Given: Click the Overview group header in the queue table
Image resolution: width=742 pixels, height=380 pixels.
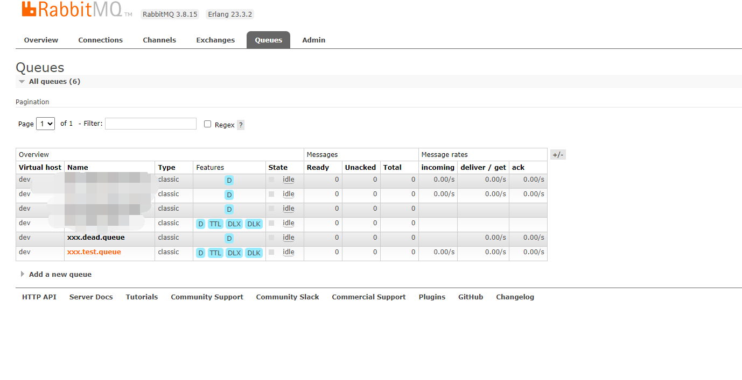Looking at the screenshot, I should pos(34,155).
